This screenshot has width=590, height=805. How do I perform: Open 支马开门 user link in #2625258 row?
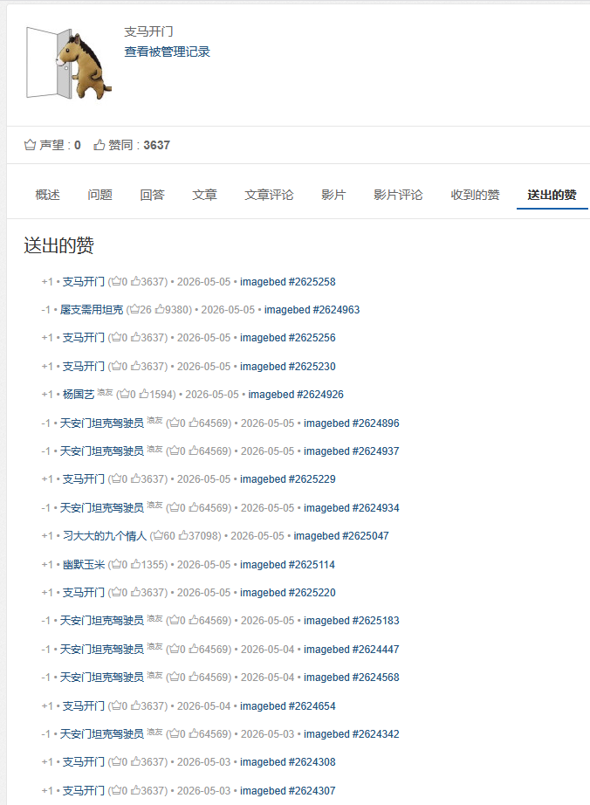click(x=84, y=282)
